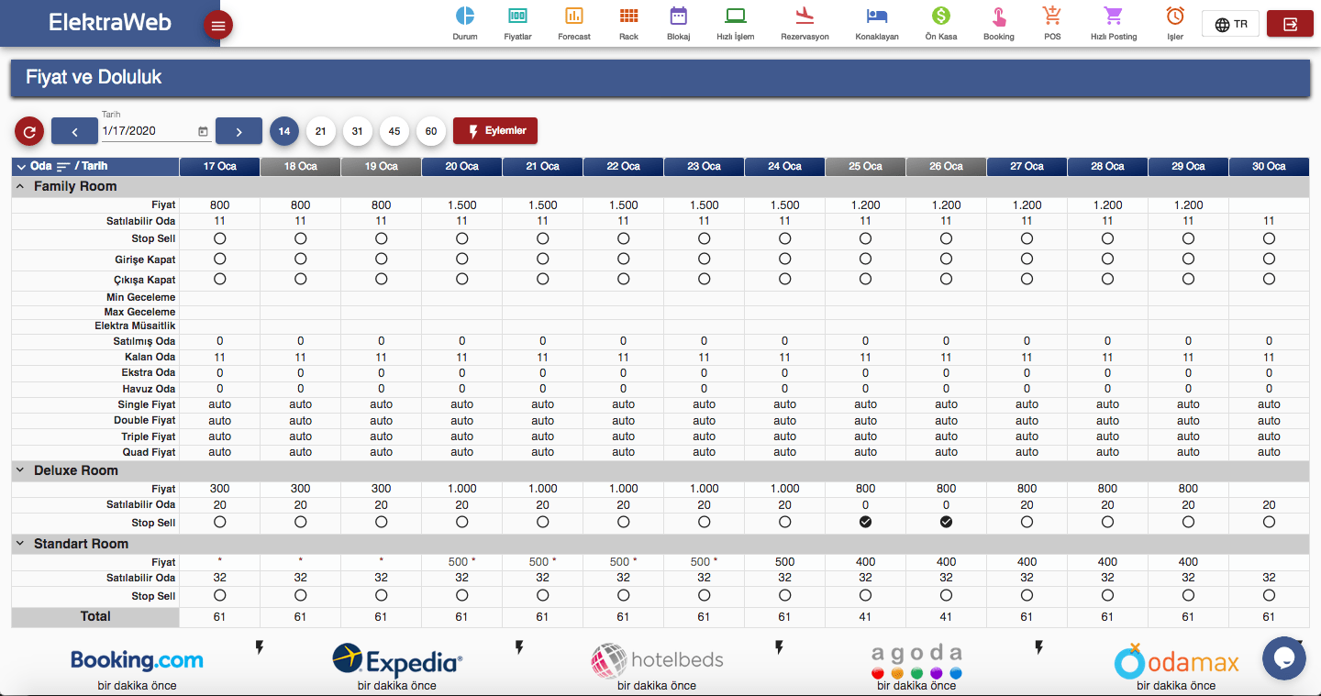Click lightning bolt next to Booking.com
The width and height of the screenshot is (1321, 696).
point(260,648)
